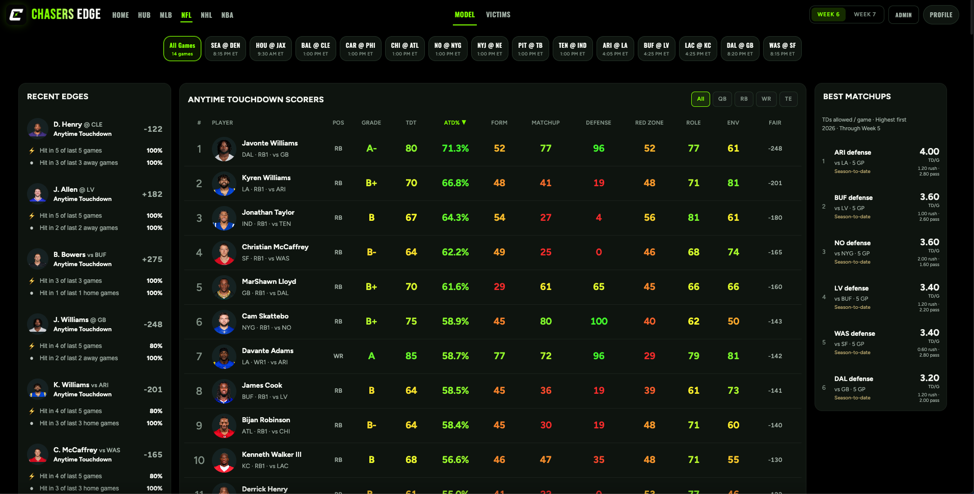Screen dimensions: 974x494
Task: Sort by the DEFENSE column header
Action: pyautogui.click(x=599, y=123)
